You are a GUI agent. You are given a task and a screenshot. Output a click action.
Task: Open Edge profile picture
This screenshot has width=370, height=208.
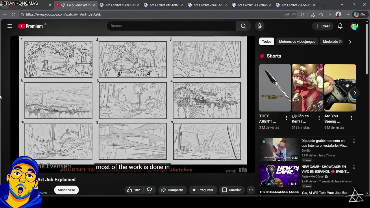click(338, 14)
